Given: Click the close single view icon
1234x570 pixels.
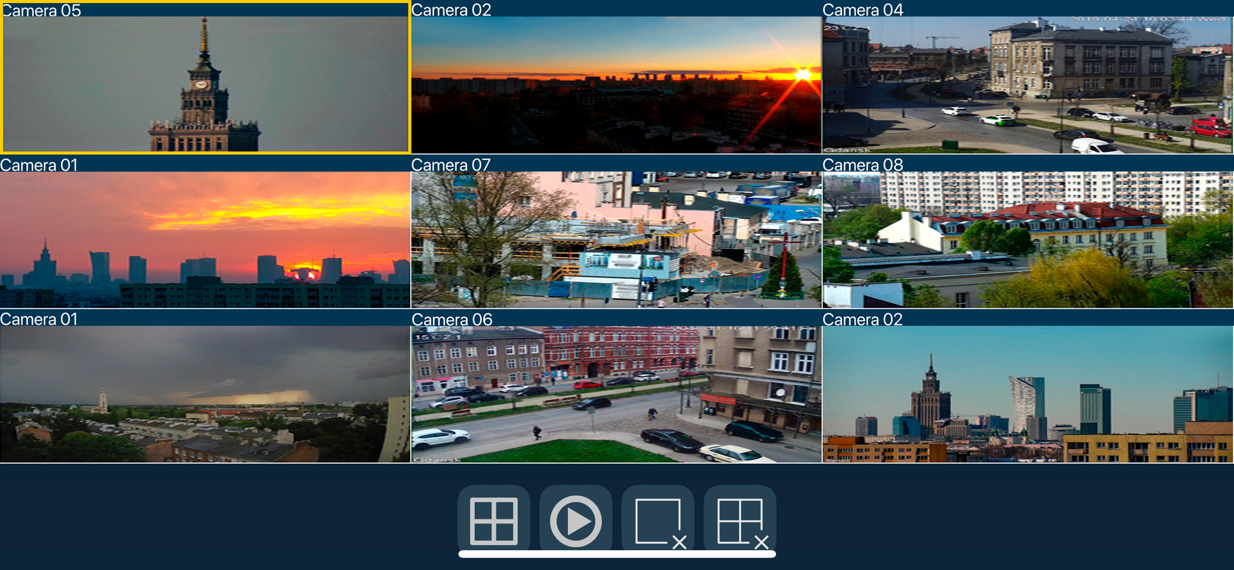Looking at the screenshot, I should (x=658, y=521).
